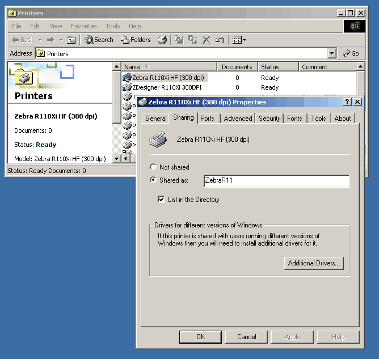Switch to the Security tab

(x=269, y=119)
